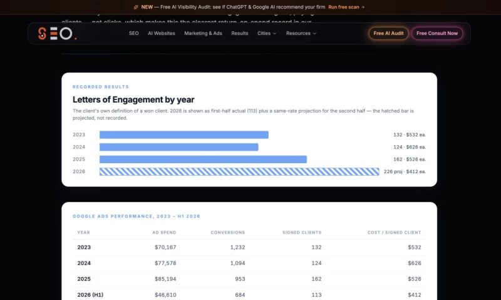This screenshot has width=501, height=300.
Task: Click the 1,232 conversions cell
Action: tap(238, 247)
